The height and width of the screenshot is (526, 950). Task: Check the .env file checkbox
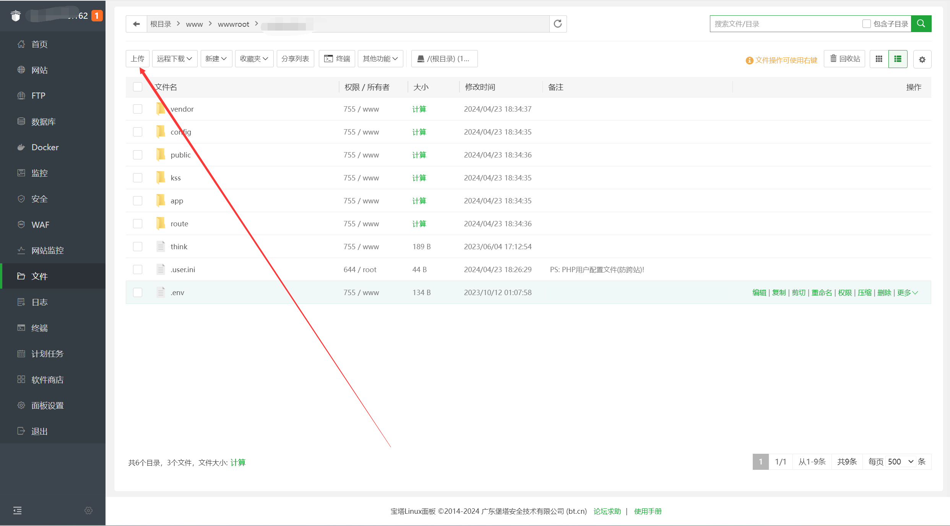(x=138, y=292)
